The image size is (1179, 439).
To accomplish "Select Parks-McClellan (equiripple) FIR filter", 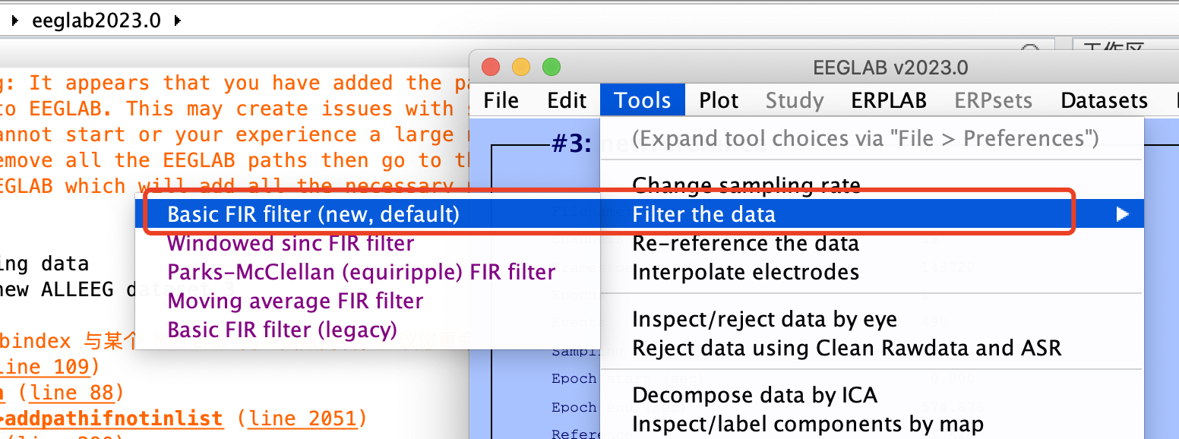I will (361, 272).
